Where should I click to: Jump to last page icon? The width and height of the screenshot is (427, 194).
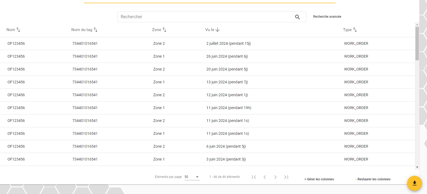point(286,177)
